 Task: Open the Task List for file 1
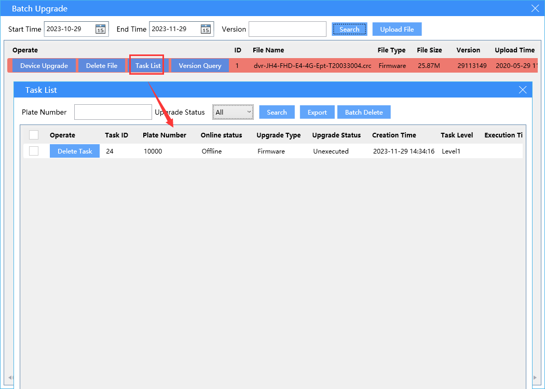pos(148,66)
